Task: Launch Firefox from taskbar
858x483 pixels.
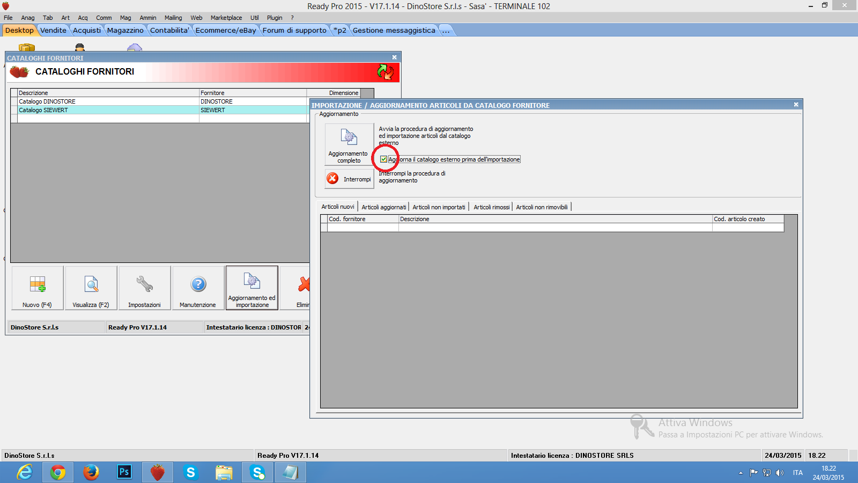Action: [x=91, y=472]
